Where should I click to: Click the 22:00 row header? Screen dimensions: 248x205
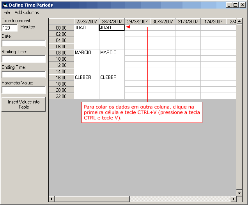coord(61,96)
